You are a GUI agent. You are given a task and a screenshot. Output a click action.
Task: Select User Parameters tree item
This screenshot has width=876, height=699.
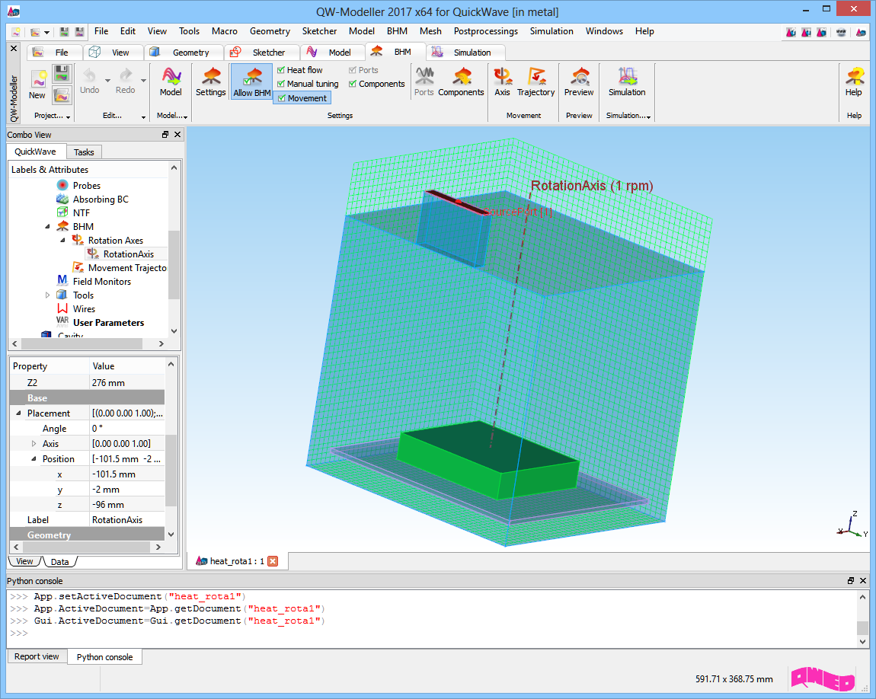(108, 323)
